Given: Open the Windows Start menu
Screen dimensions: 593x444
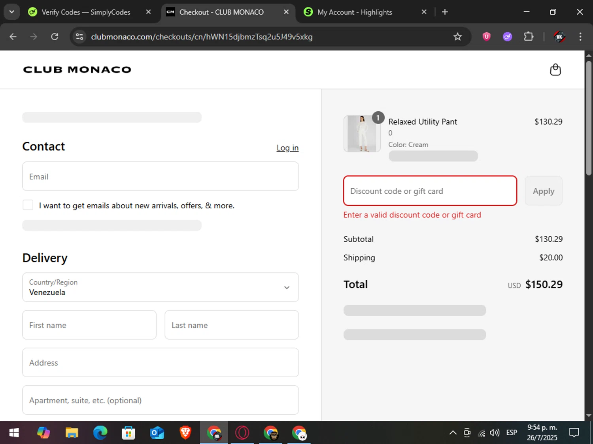Looking at the screenshot, I should click(x=14, y=433).
